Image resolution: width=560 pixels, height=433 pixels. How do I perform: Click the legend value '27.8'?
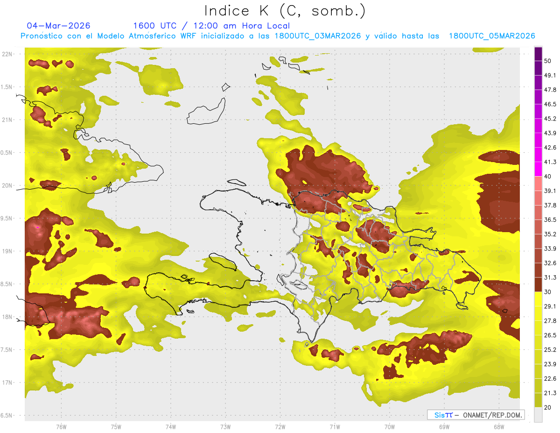(550, 321)
